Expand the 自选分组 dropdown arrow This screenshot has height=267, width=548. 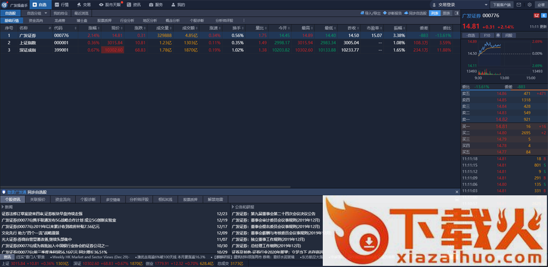pyautogui.click(x=45, y=13)
